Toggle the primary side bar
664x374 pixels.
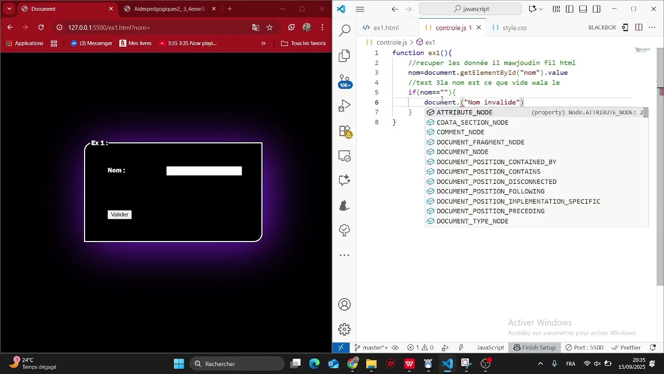(570, 9)
